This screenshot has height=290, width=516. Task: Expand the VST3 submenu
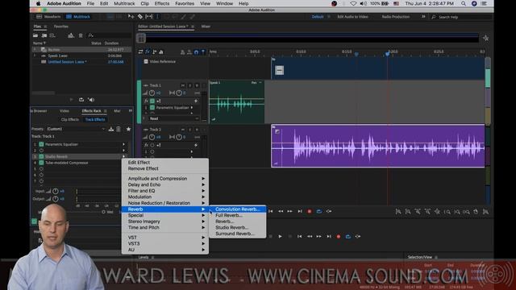[164, 243]
